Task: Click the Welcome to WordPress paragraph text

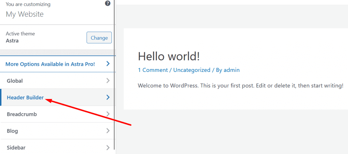Action: coord(241,85)
